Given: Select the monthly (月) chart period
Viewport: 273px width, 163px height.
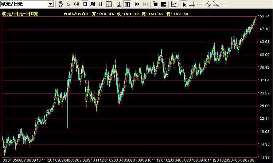Looking at the screenshot, I should click(x=101, y=4).
